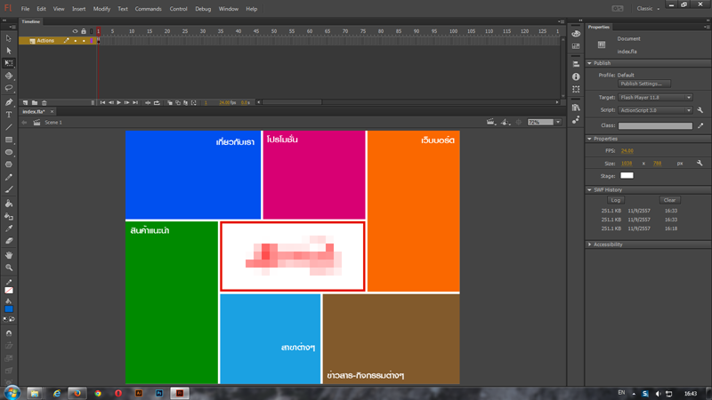Activate the Eraser tool
712x400 pixels.
(x=9, y=241)
